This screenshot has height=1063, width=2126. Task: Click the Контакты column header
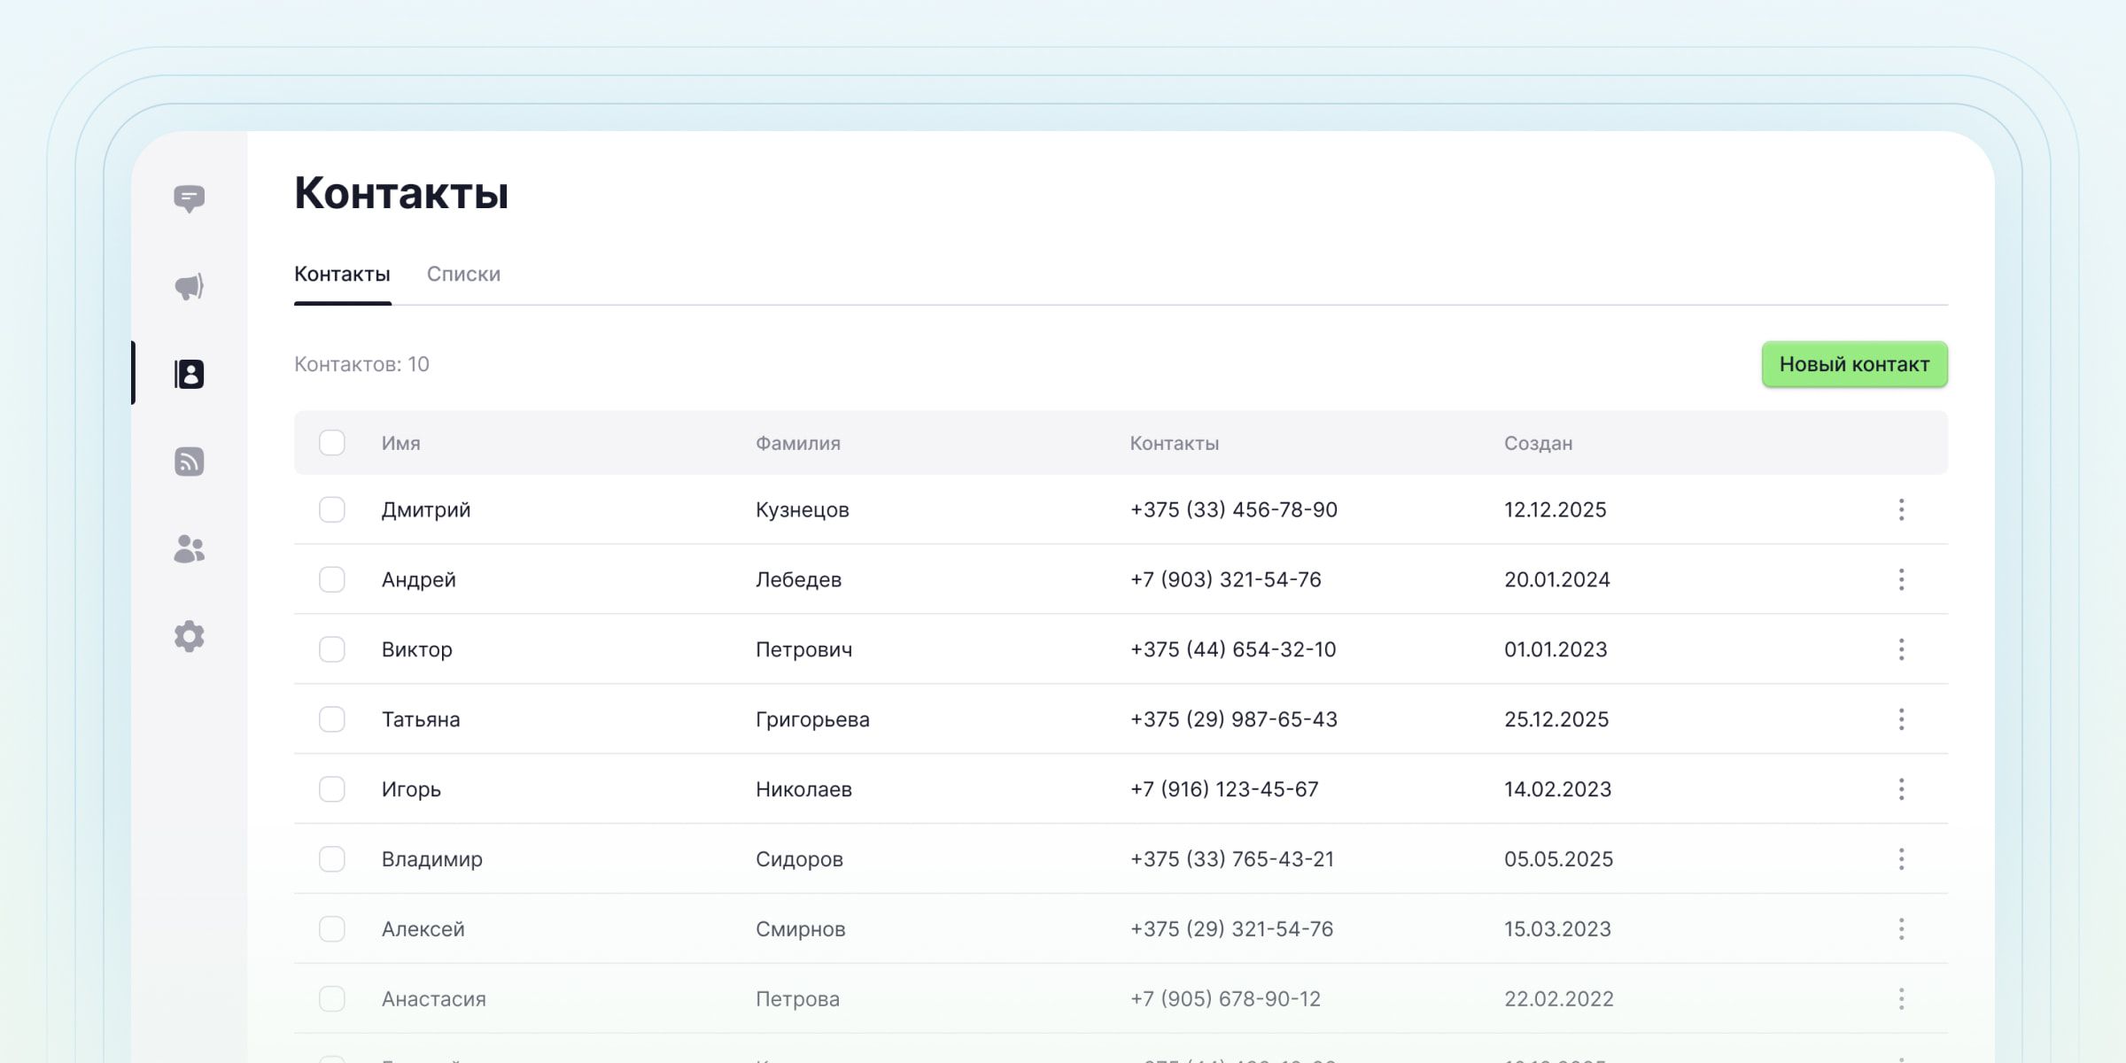tap(1175, 443)
